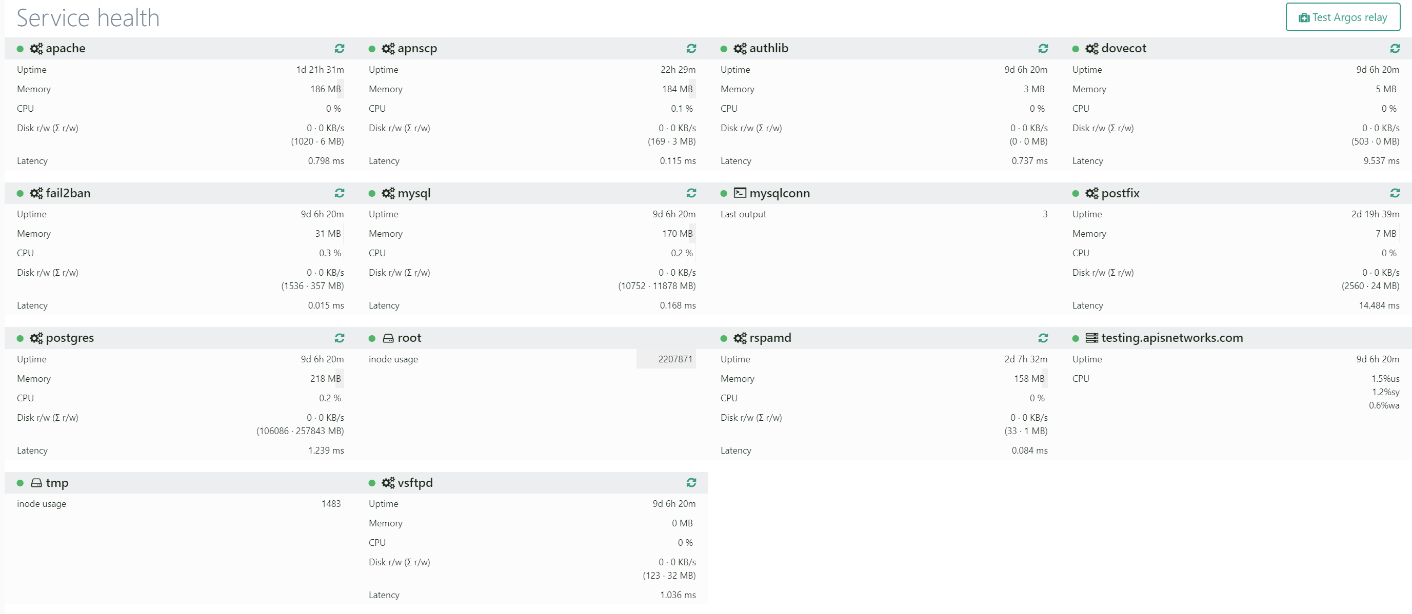
Task: Restart the dovecot service
Action: [x=1395, y=49]
